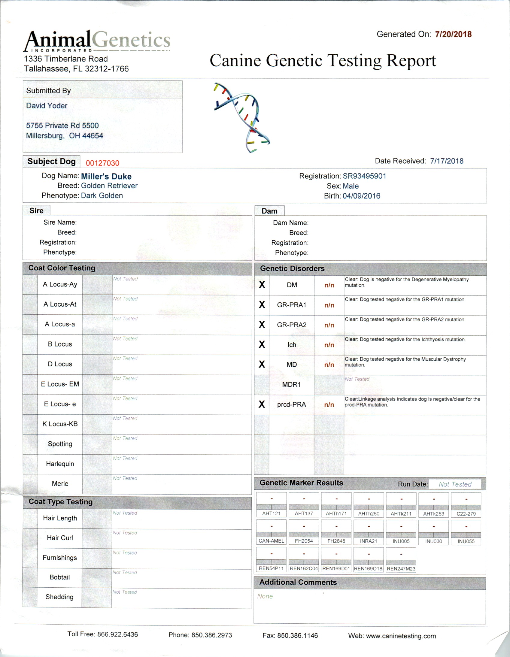The width and height of the screenshot is (510, 657).
Task: Click the X mark beside GR-PRA1
Action: point(262,305)
